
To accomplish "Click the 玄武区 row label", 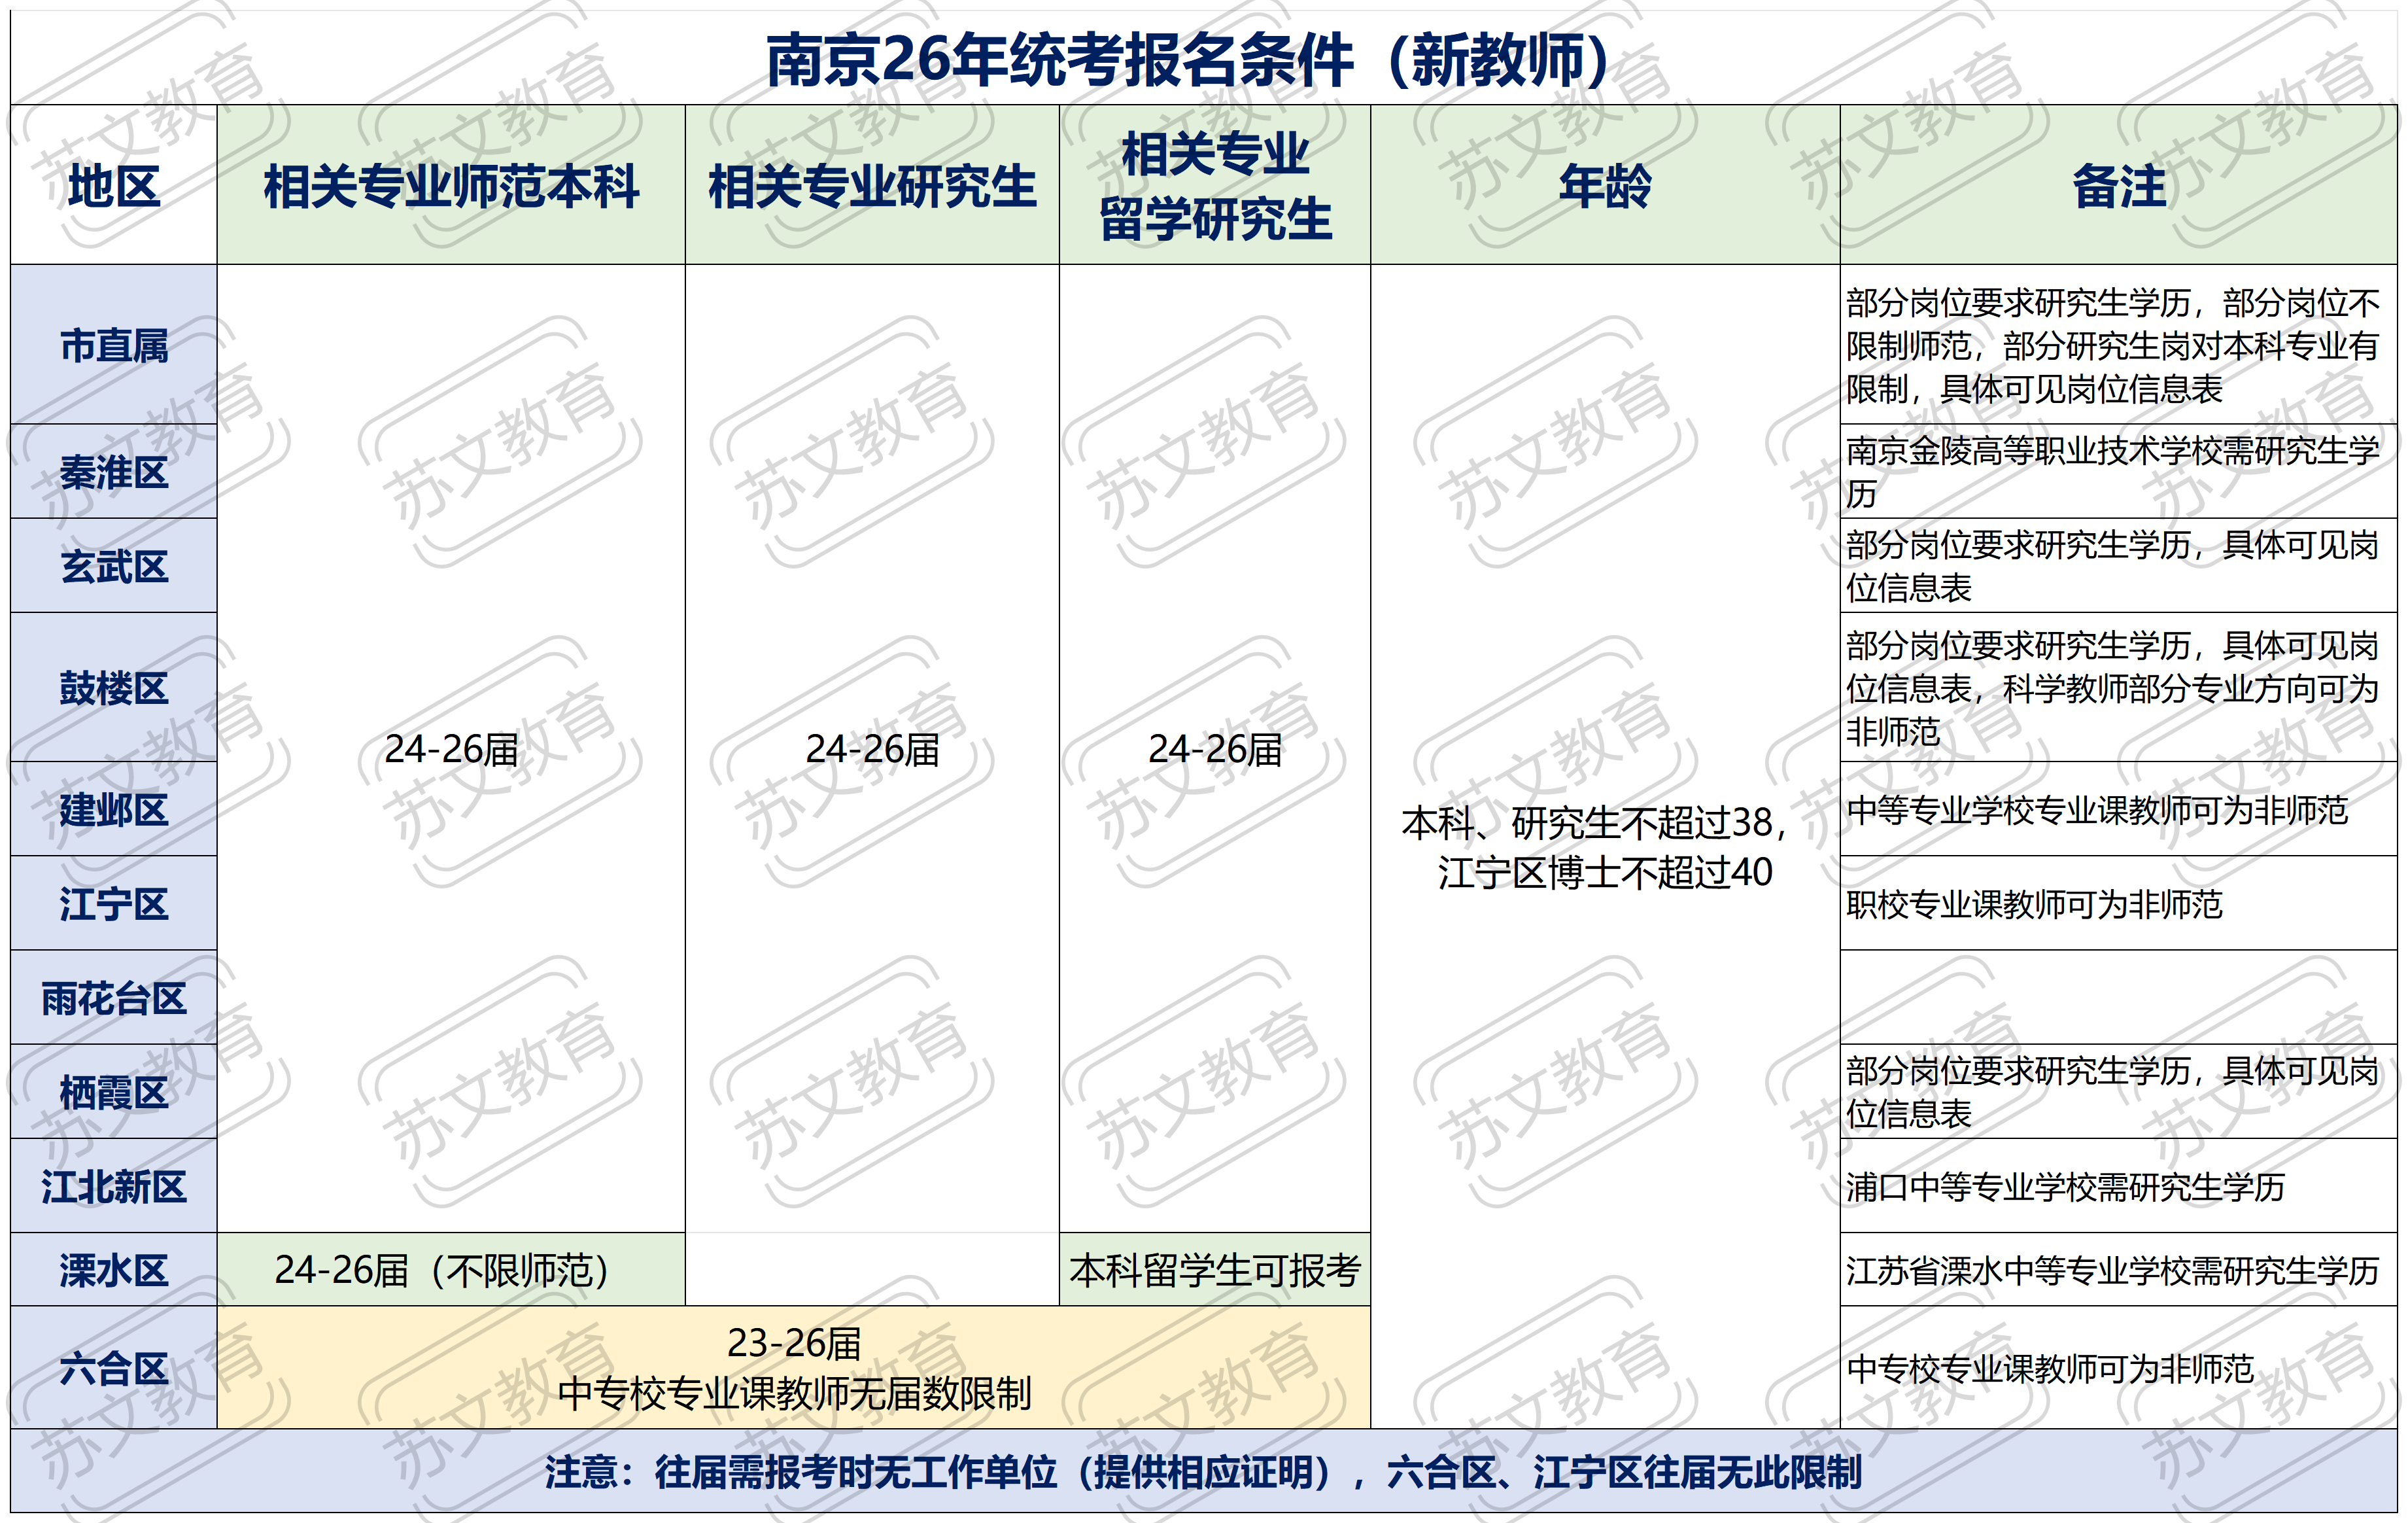I will click(114, 565).
